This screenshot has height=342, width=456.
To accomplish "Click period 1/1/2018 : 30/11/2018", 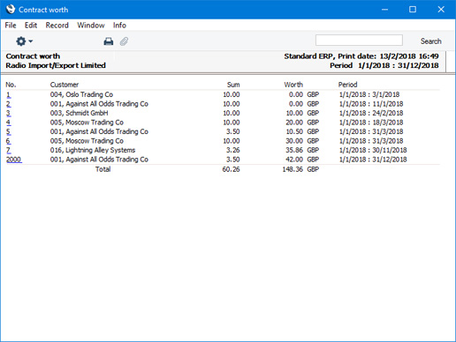I will click(x=373, y=150).
